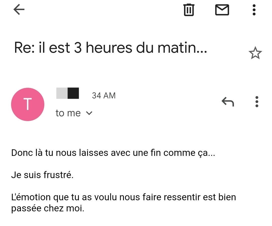Tap the pink T sender avatar
This screenshot has height=226, width=272.
[28, 104]
